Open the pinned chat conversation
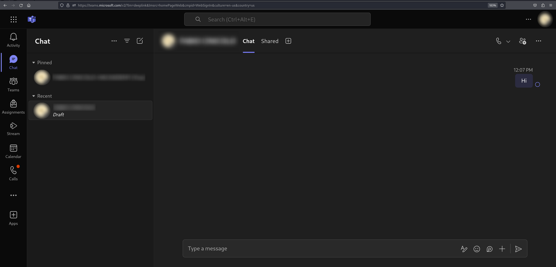This screenshot has width=556, height=267. (x=90, y=77)
